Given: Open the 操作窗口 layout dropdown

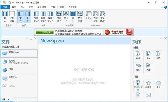Looking at the screenshot, I should coord(50,16).
